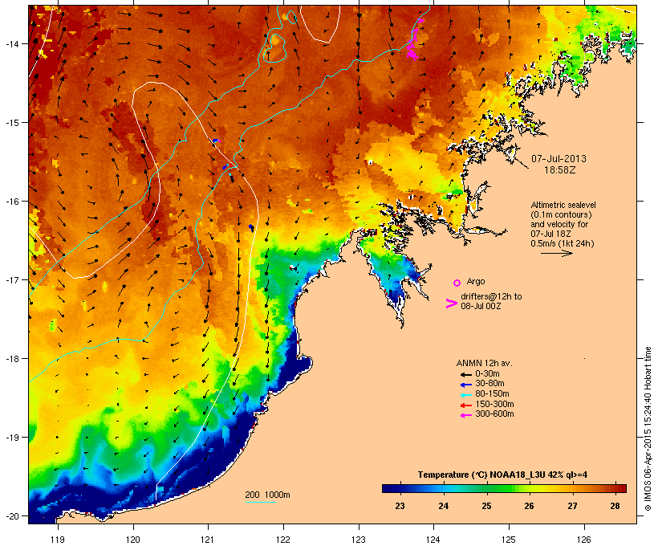Click the 0.5m/s velocity scale arrow
The height and width of the screenshot is (546, 658).
tap(556, 253)
